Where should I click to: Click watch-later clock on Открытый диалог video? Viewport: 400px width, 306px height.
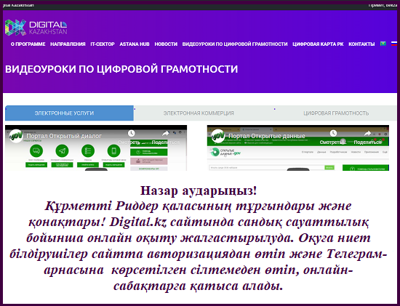131,133
